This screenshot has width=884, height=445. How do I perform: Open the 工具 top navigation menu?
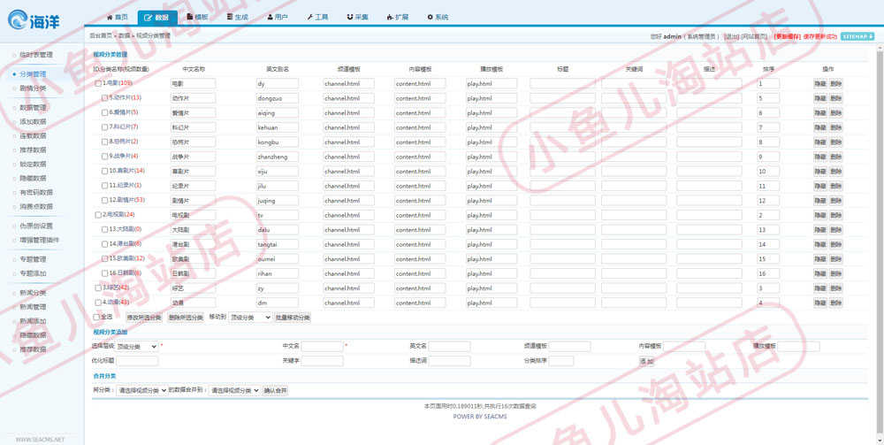[x=317, y=18]
